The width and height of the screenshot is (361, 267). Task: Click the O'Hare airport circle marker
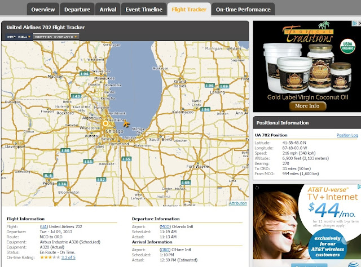[105, 123]
